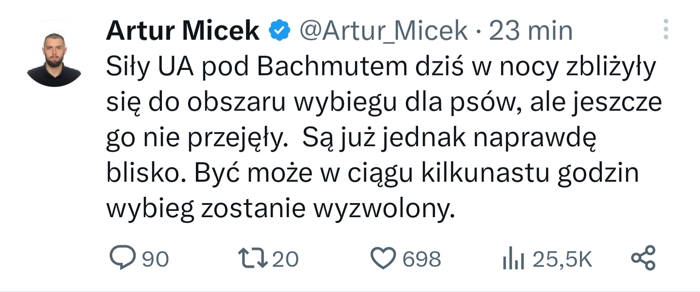Open the three-dot more options menu

point(666,30)
